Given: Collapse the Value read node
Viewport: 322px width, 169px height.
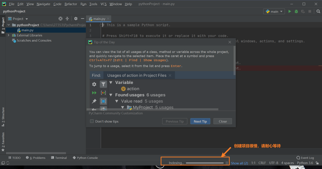Looking at the screenshot, I should 117,101.
